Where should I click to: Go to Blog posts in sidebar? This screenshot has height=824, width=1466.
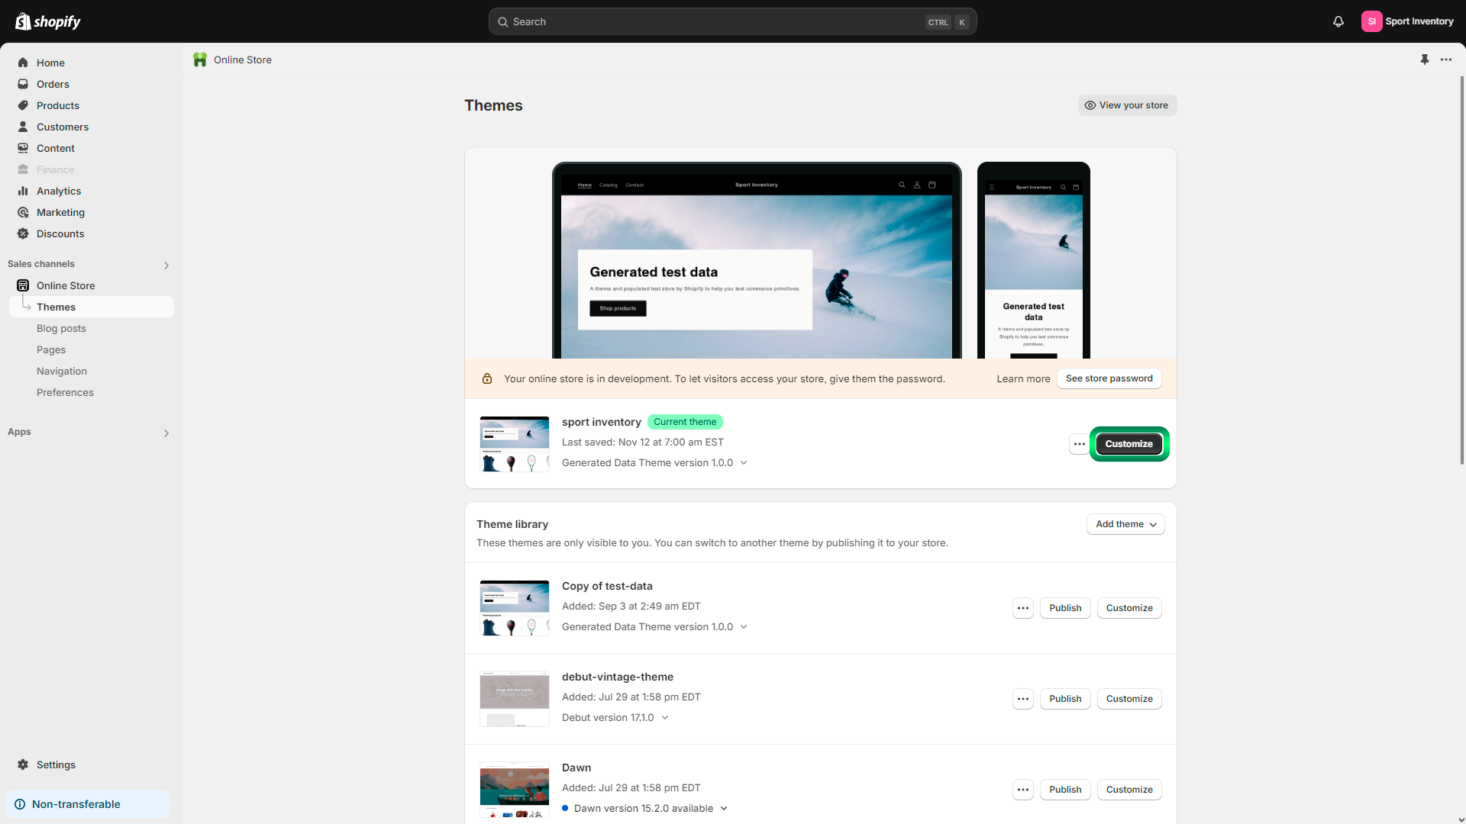61,328
